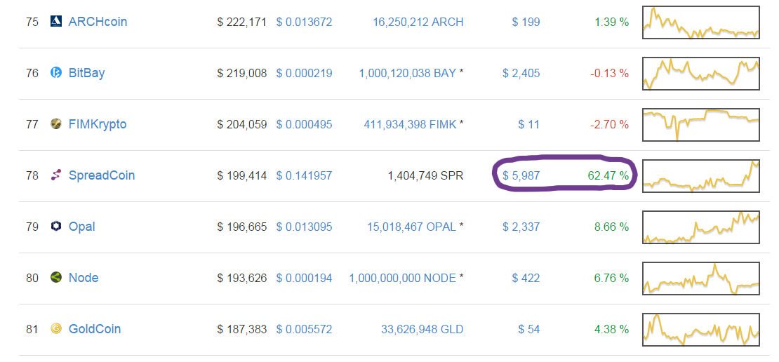Image resolution: width=779 pixels, height=362 pixels.
Task: Click SpreadCoin market cap $ 199,414
Action: coord(242,175)
